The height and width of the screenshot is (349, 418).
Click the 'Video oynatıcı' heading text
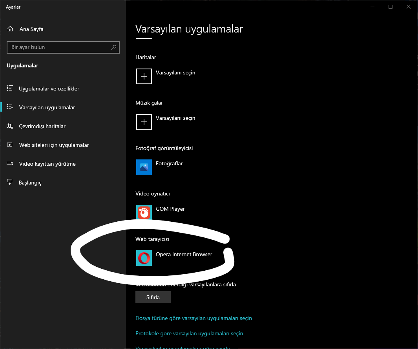153,193
